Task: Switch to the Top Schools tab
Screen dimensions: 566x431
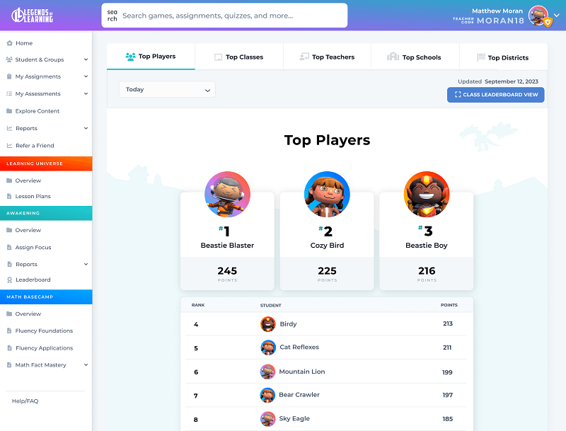Action: click(415, 57)
